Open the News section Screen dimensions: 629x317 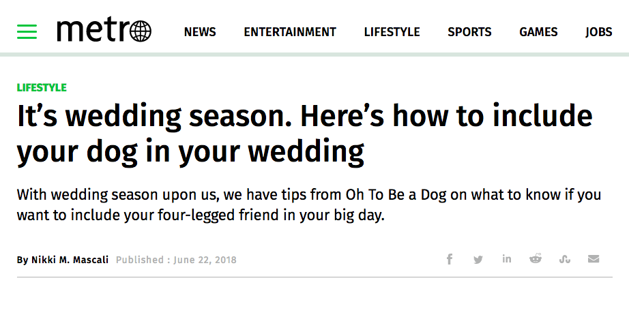200,32
